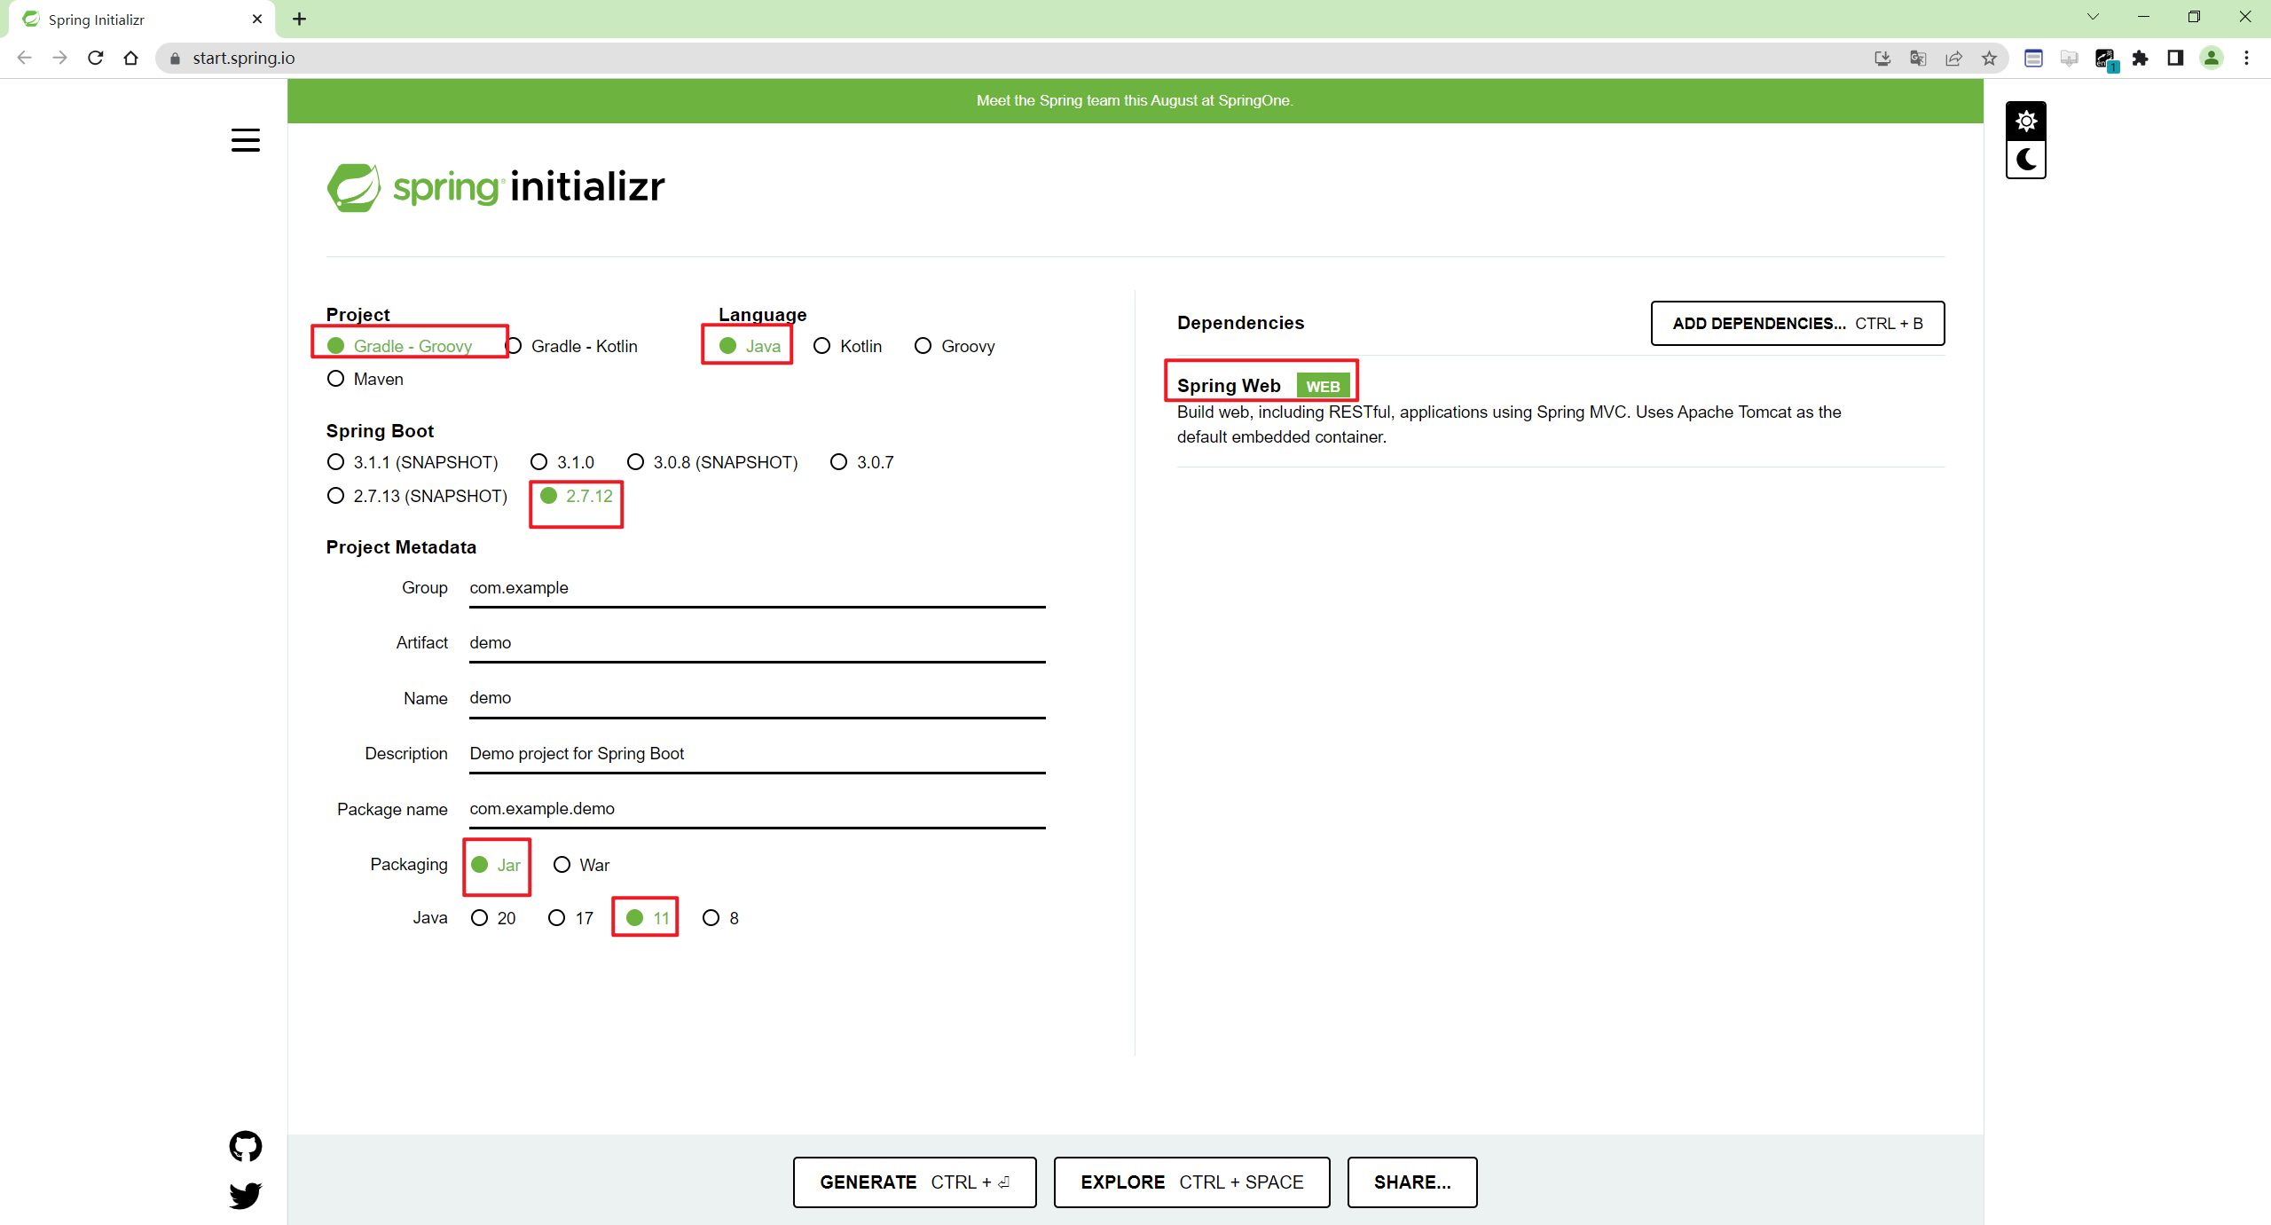Image resolution: width=2271 pixels, height=1225 pixels.
Task: Click the Explore button
Action: point(1191,1182)
